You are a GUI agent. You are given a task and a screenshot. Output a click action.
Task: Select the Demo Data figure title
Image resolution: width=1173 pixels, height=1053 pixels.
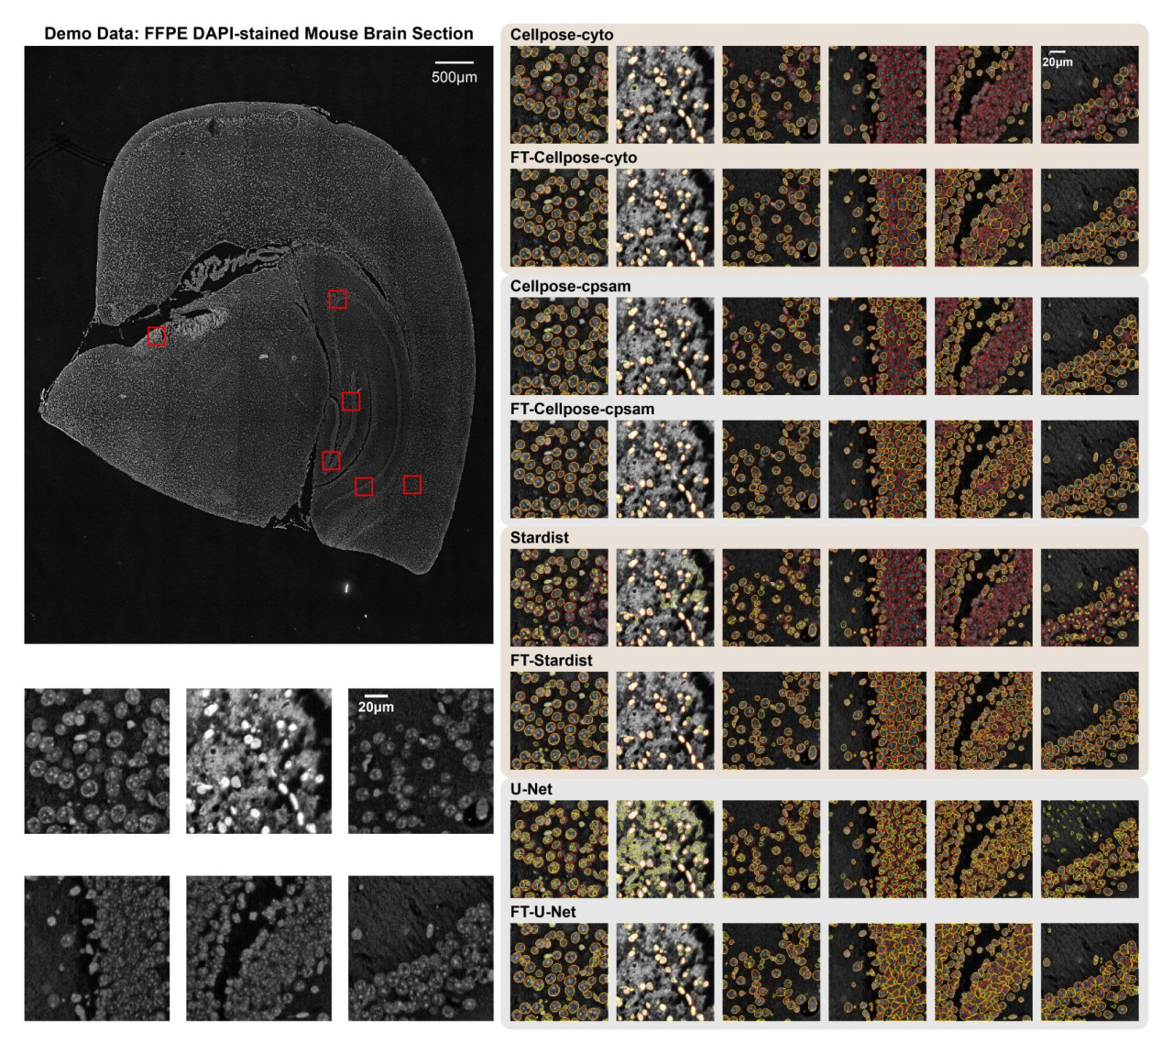click(x=258, y=33)
